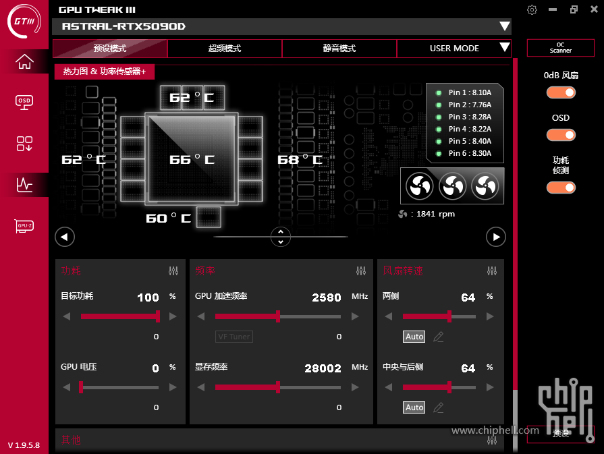Switch to the 超频模式 tab
This screenshot has width=604, height=454.
224,49
